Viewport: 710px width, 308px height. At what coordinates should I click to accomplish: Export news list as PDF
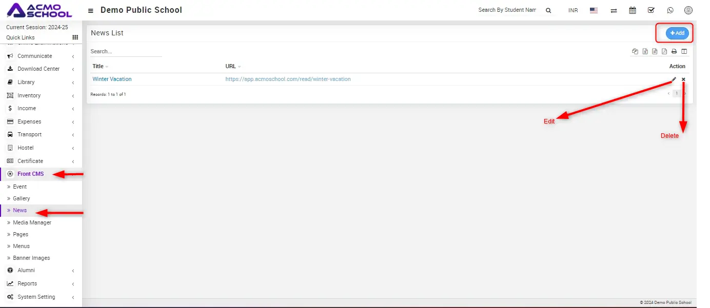coord(664,51)
